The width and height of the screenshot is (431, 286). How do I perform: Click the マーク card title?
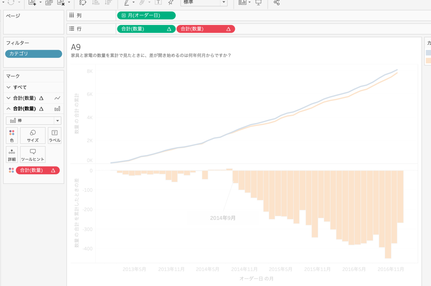click(x=13, y=76)
